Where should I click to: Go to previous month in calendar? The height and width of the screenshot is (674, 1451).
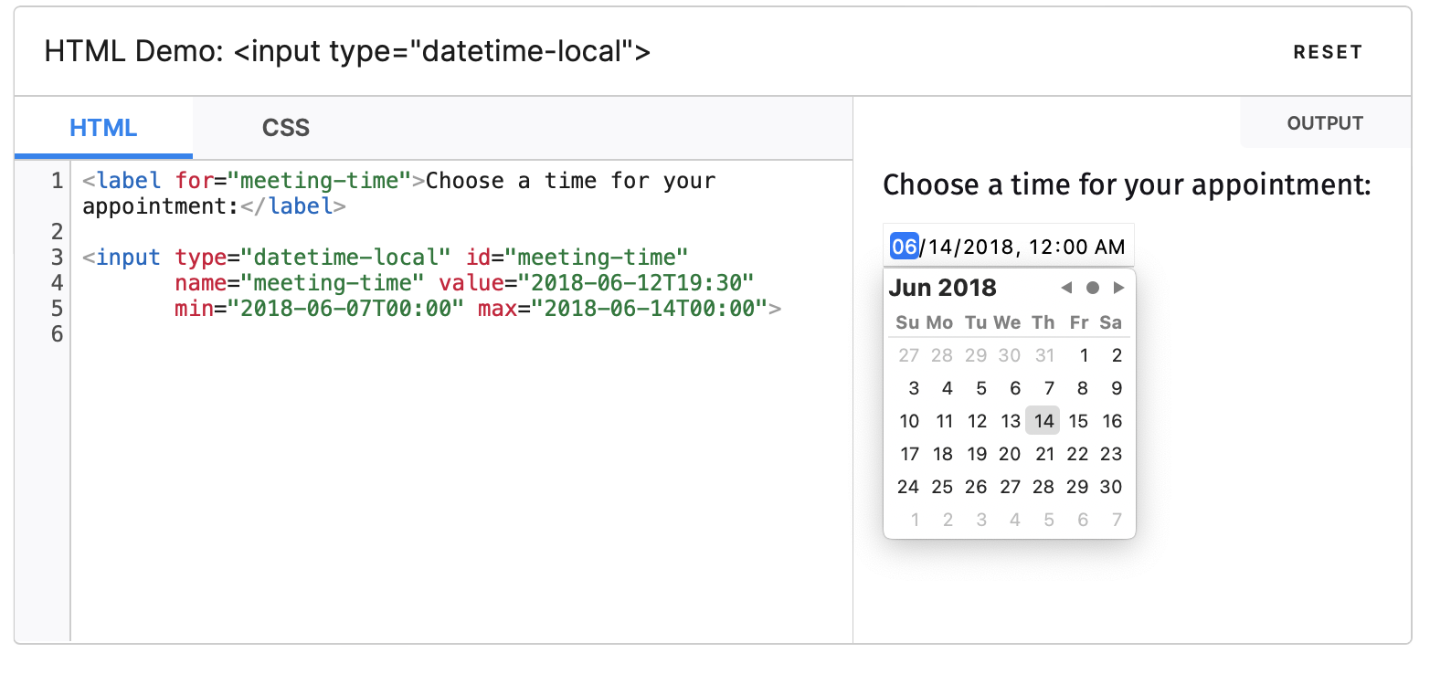pyautogui.click(x=1066, y=288)
